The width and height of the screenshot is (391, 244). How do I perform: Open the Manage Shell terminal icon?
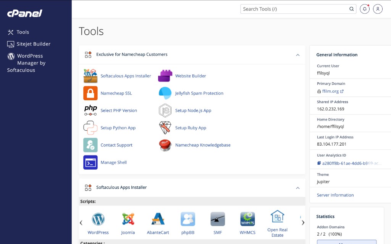[90, 162]
